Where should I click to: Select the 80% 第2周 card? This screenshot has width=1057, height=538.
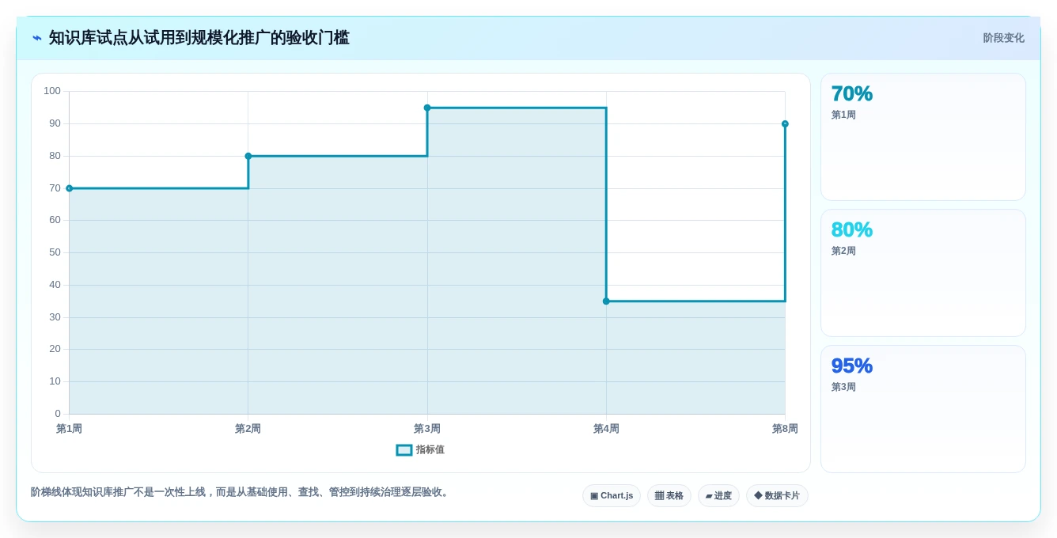point(923,273)
